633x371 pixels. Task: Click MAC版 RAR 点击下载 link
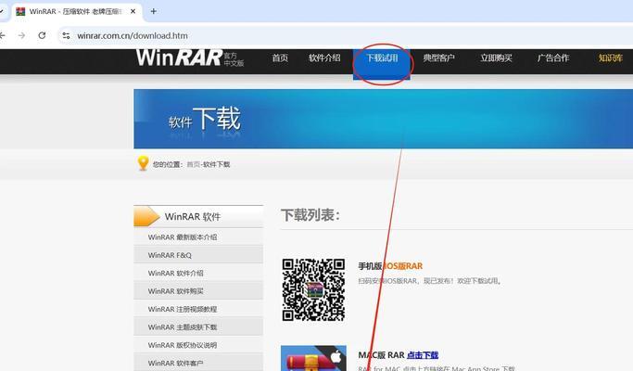click(423, 355)
